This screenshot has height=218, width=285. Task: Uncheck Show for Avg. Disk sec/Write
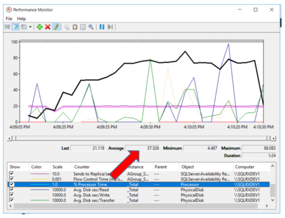pyautogui.click(x=12, y=195)
